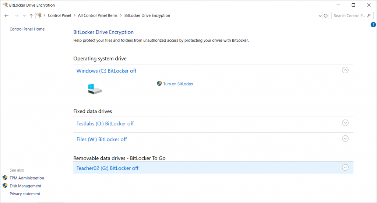Click the Operating system drive heading
Screen dimensions: 377x203
click(x=100, y=59)
